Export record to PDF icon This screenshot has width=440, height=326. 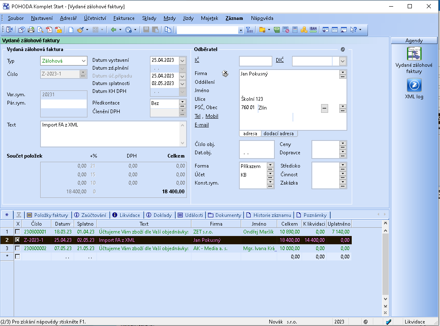point(49,29)
